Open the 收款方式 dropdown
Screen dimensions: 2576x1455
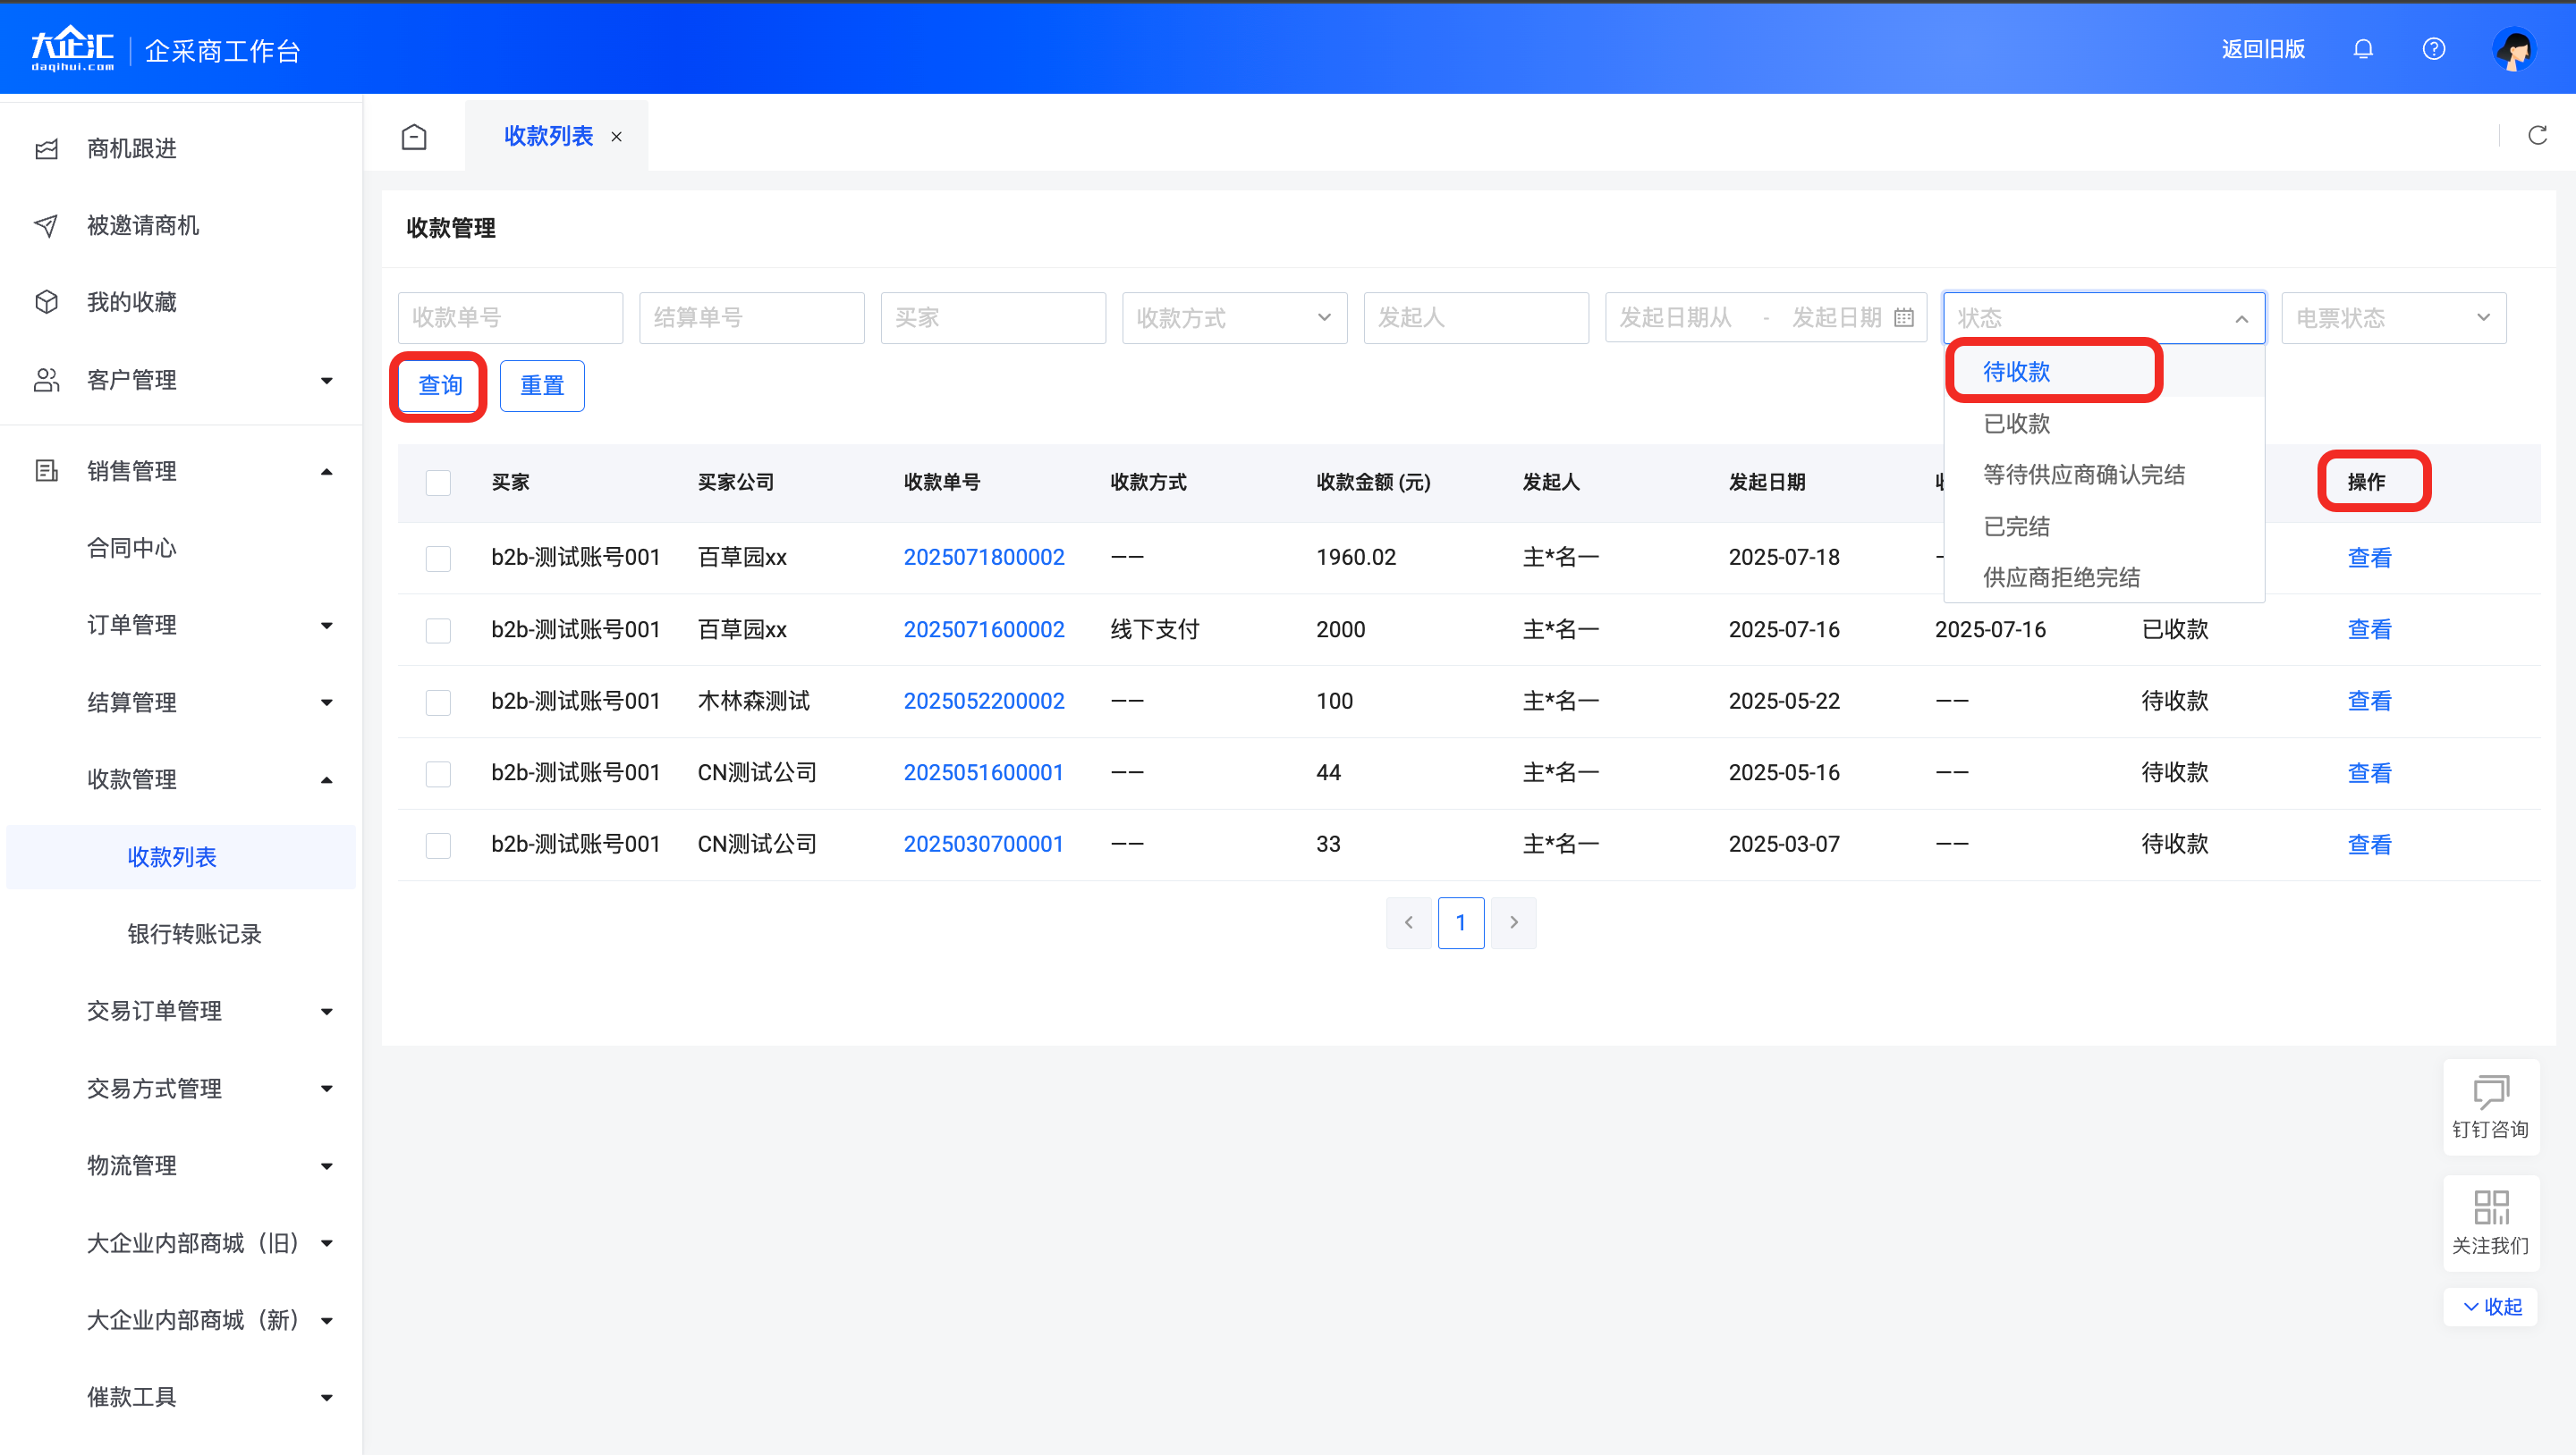1233,318
